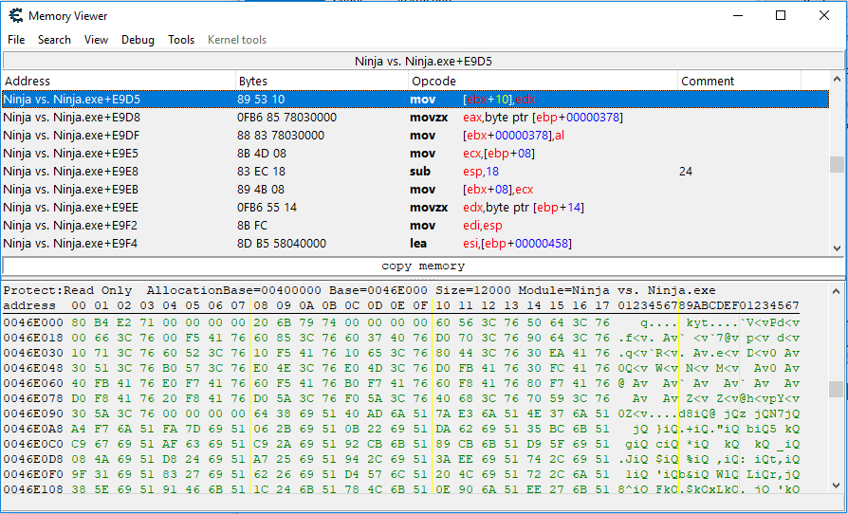Click hex dump address 0046E048
This screenshot has height=514, width=848.
(x=33, y=368)
